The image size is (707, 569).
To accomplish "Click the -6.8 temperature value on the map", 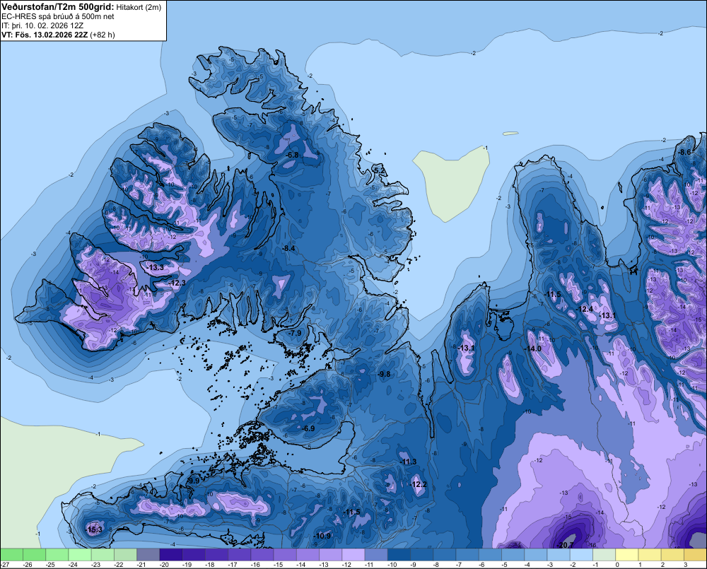I will (x=293, y=155).
